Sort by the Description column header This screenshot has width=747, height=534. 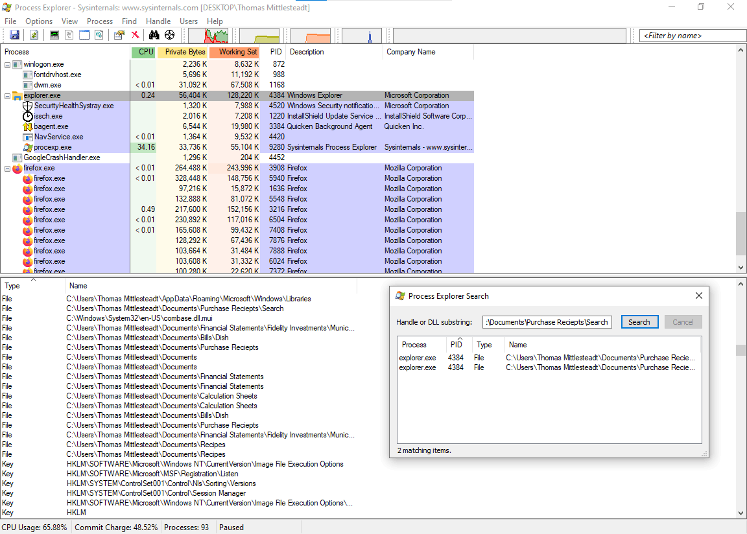[334, 52]
